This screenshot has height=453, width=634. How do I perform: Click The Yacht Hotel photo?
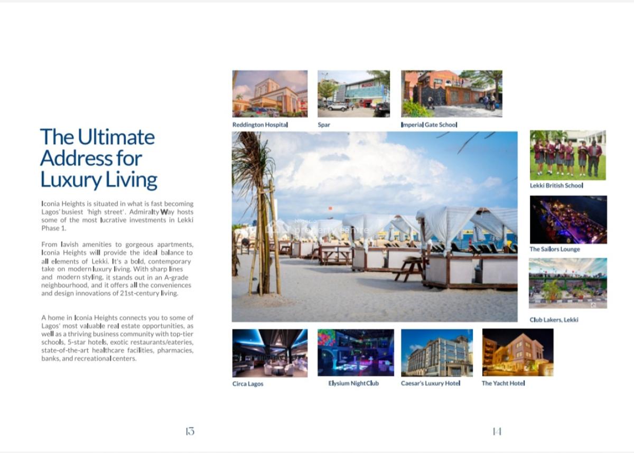[x=518, y=352]
